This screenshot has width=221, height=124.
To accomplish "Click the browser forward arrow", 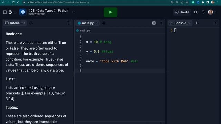I will [x=8, y=2].
